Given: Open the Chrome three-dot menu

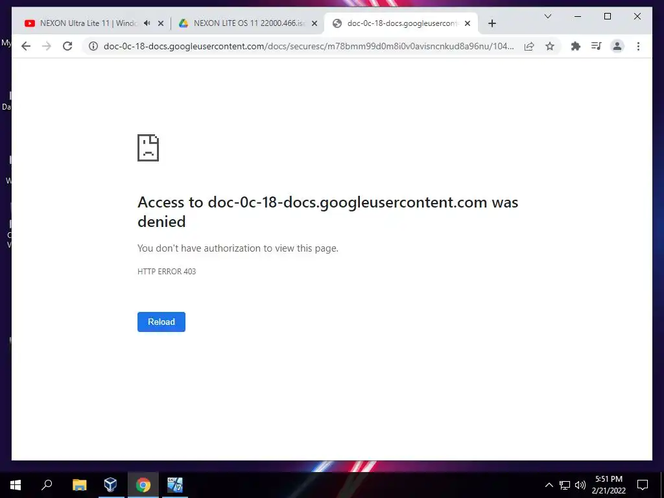Looking at the screenshot, I should [x=638, y=46].
